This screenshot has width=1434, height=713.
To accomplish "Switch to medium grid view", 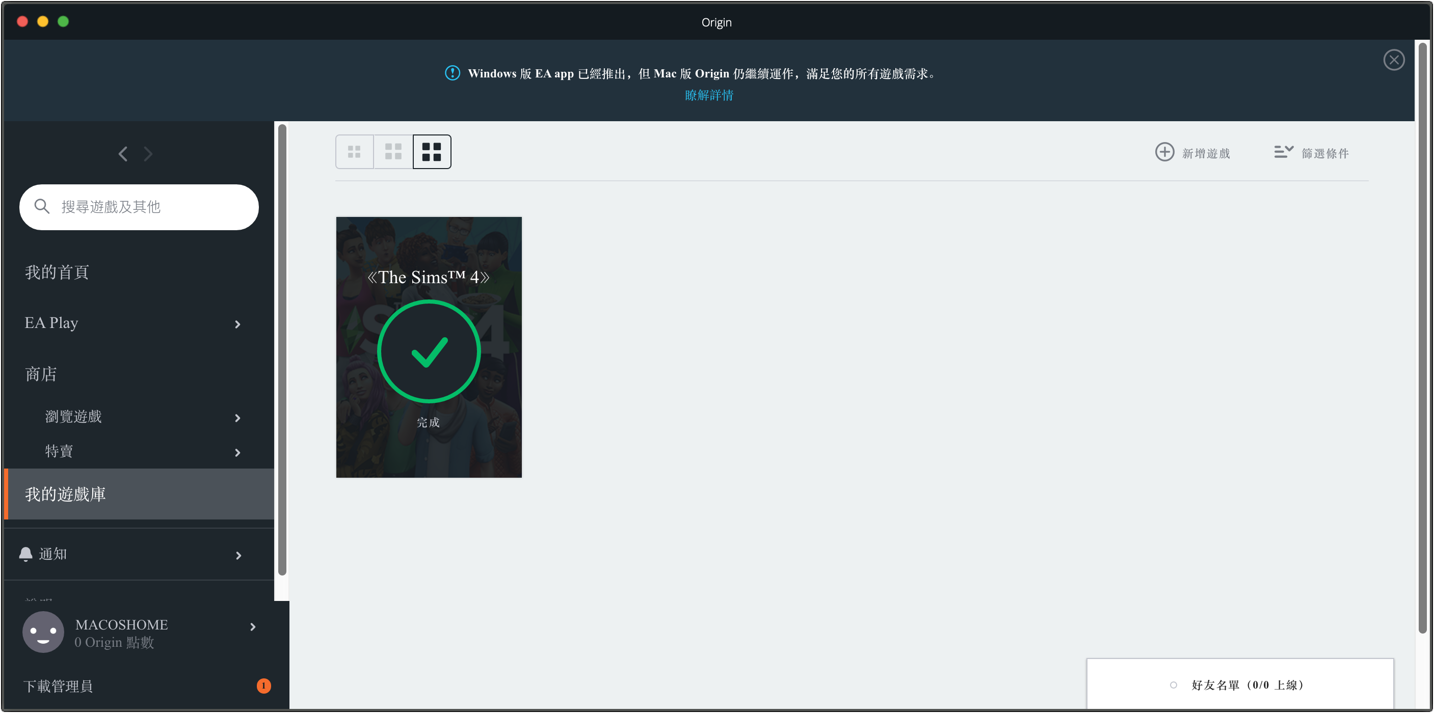I will [393, 152].
